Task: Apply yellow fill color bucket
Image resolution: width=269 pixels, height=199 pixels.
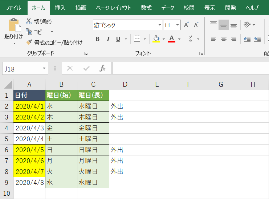Action: click(x=156, y=39)
